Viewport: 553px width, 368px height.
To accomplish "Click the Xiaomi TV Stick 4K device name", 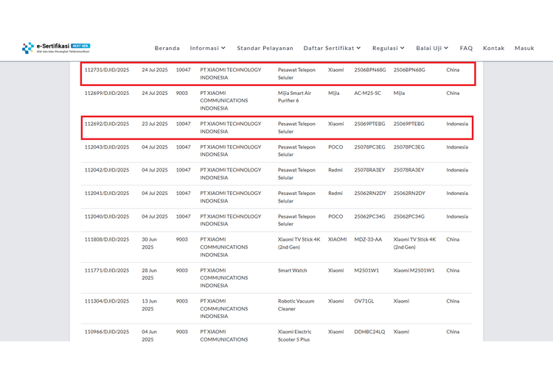I will pyautogui.click(x=299, y=243).
